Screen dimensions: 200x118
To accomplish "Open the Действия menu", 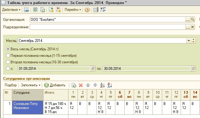I will [11, 10].
